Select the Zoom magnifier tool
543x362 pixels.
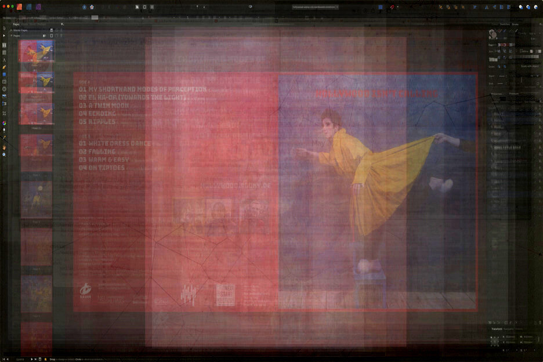click(4, 154)
